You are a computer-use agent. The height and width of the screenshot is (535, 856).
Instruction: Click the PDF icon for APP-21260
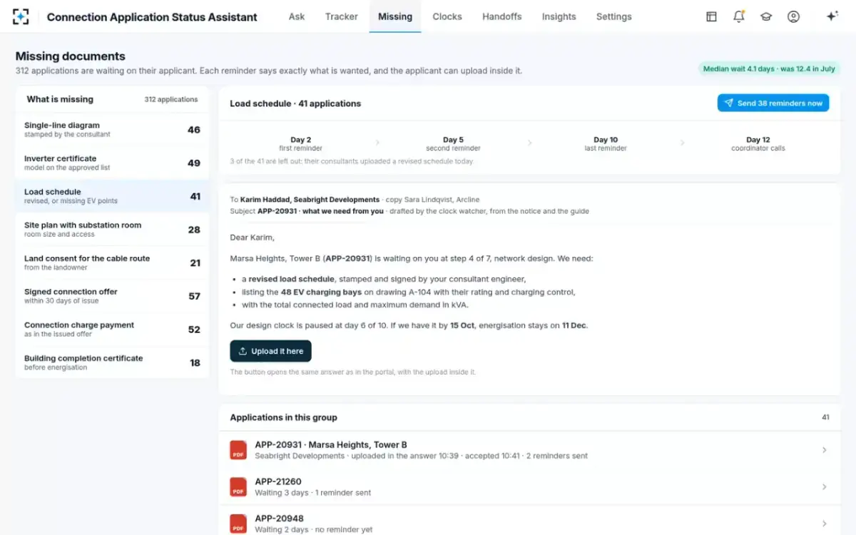point(238,487)
